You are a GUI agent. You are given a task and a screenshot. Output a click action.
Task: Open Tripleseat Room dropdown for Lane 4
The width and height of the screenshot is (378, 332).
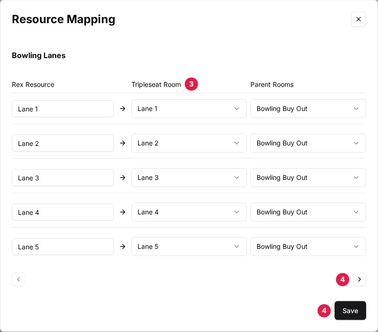tap(189, 212)
